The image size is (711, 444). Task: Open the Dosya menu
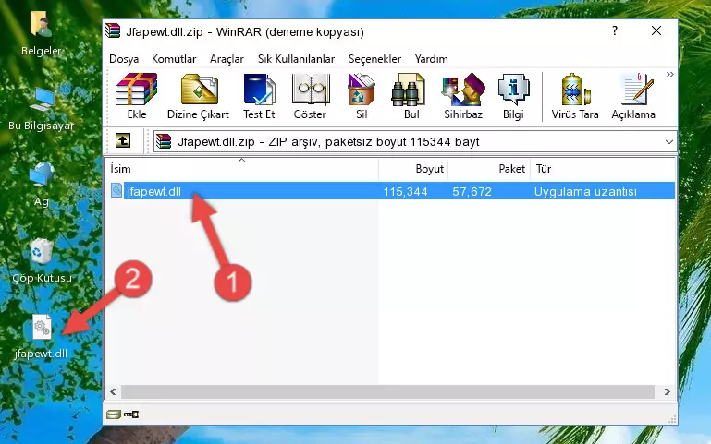[124, 59]
